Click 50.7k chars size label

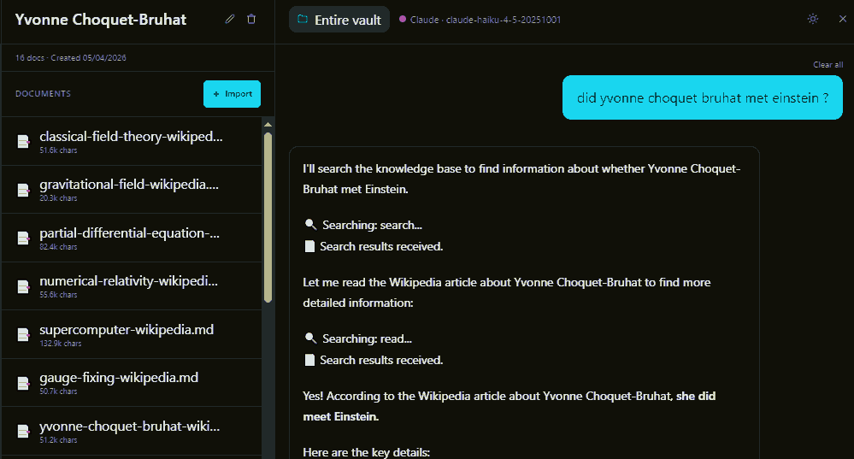click(x=58, y=391)
